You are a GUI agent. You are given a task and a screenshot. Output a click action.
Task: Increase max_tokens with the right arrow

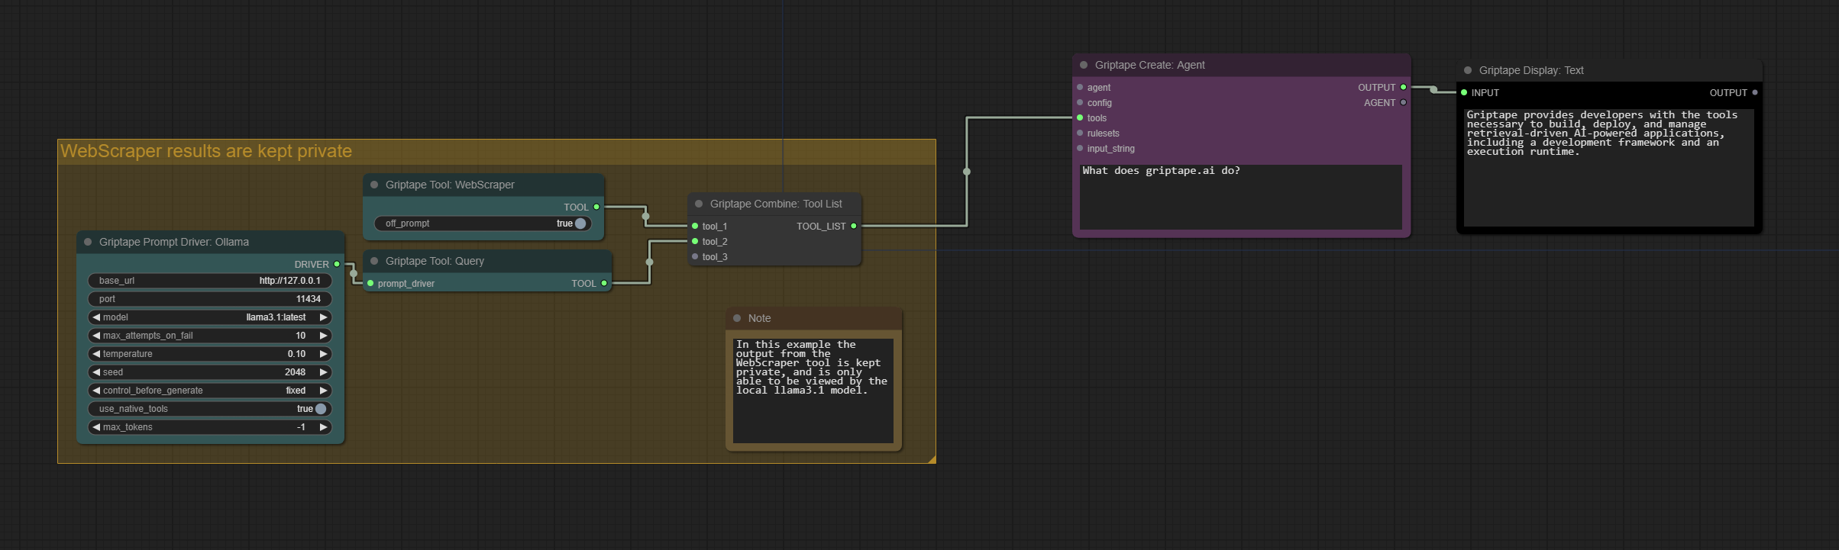[x=324, y=427]
